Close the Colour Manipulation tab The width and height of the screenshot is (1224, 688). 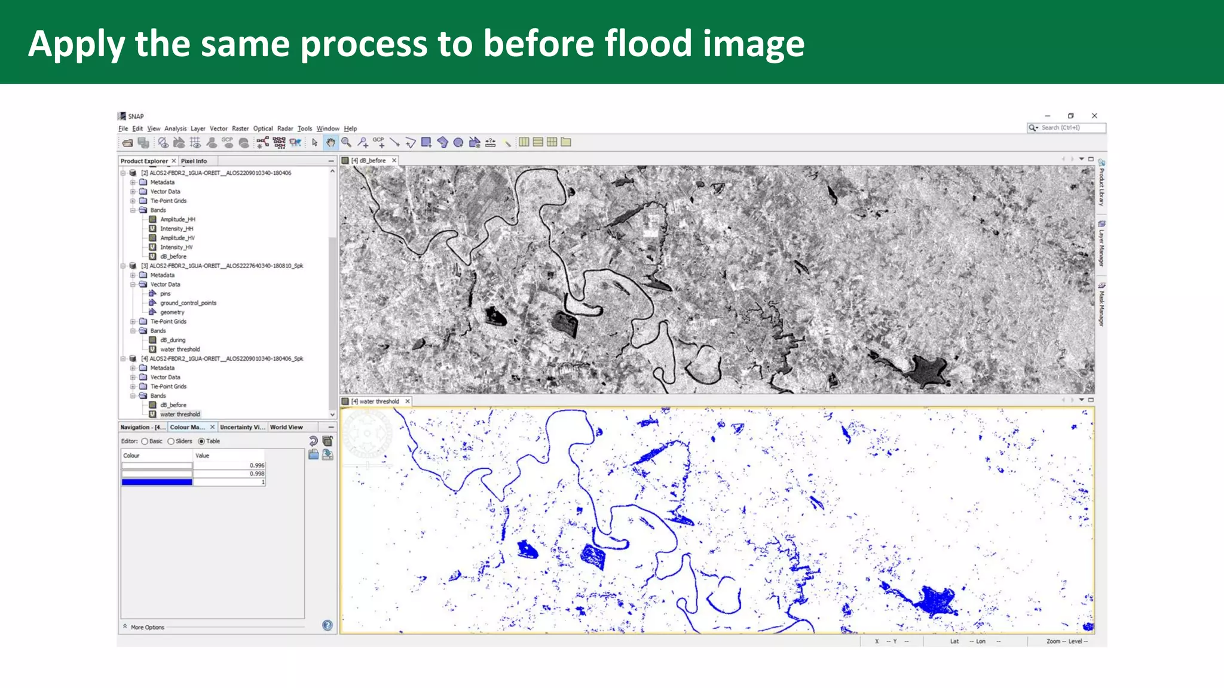(x=212, y=428)
